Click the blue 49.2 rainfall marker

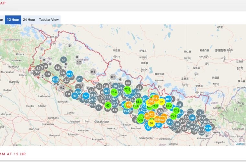69,74
